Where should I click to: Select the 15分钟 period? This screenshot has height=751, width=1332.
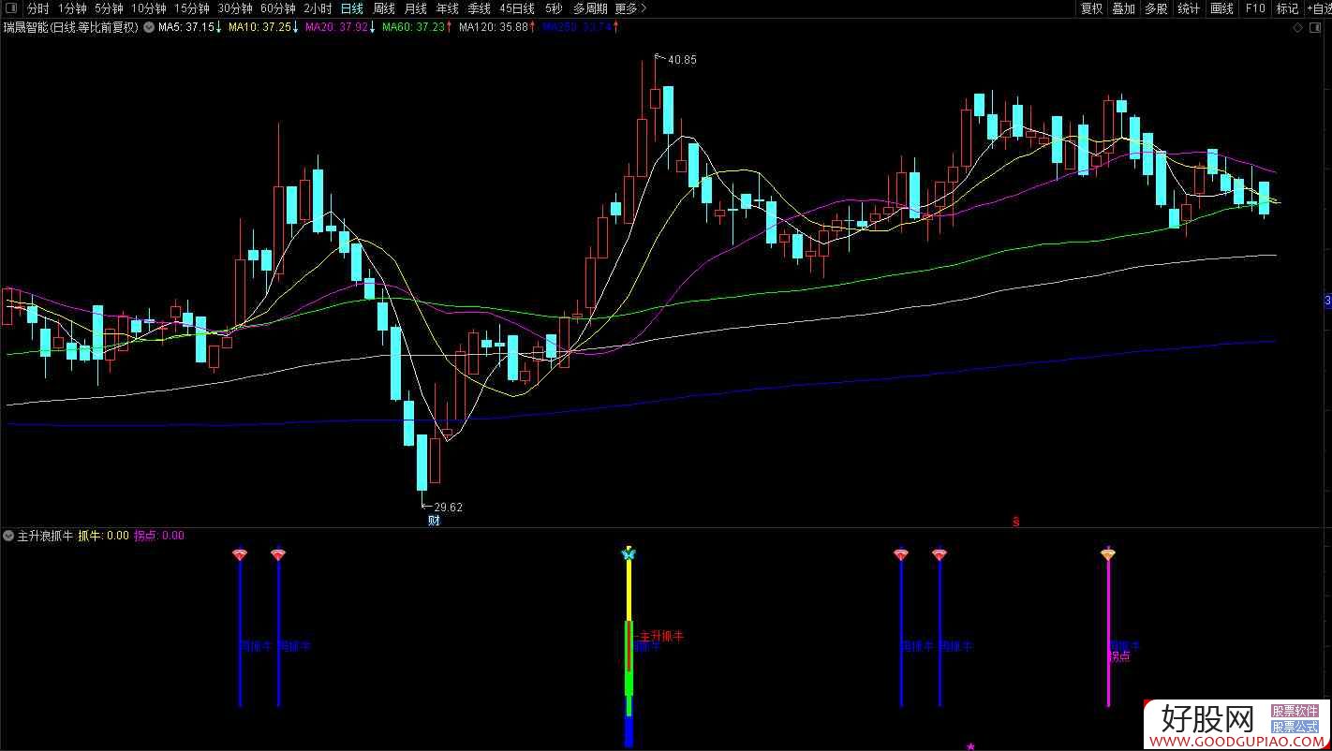pyautogui.click(x=192, y=8)
